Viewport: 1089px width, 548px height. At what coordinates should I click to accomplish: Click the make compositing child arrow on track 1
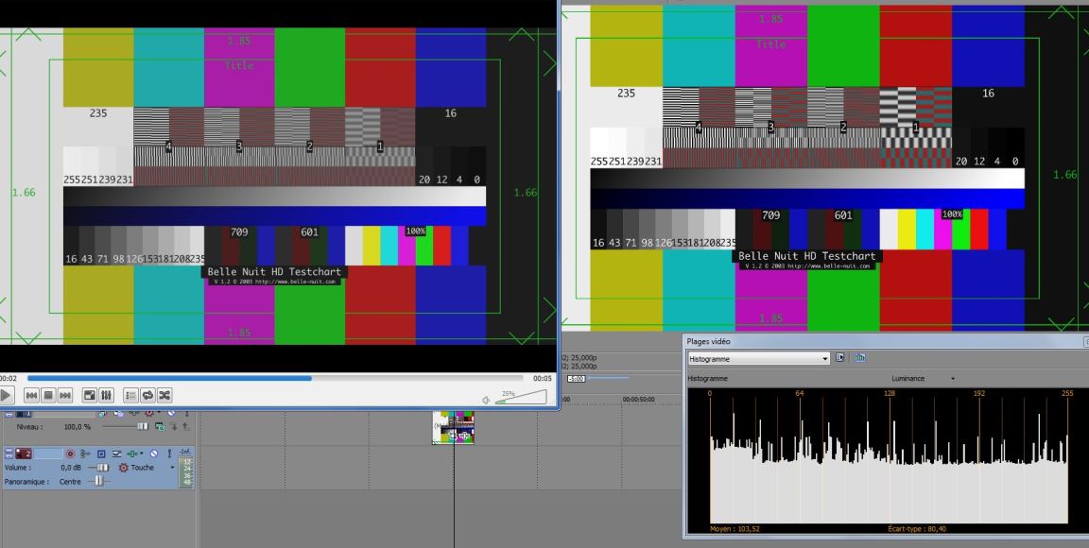(173, 426)
